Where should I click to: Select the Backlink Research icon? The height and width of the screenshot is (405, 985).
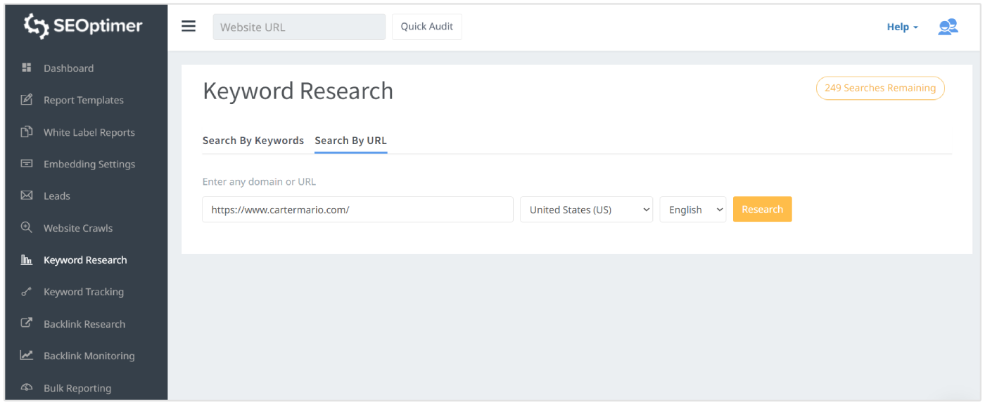[x=25, y=323]
